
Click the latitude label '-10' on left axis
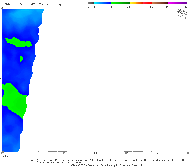[2, 79]
